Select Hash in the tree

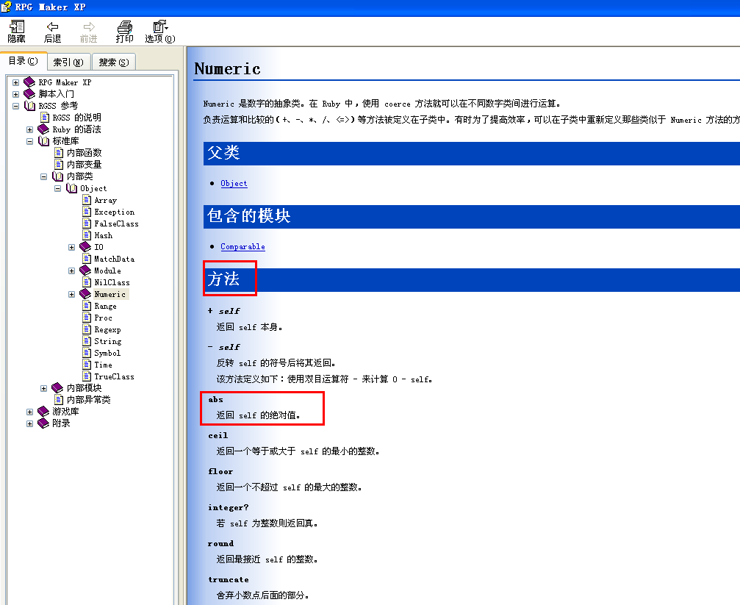(104, 235)
